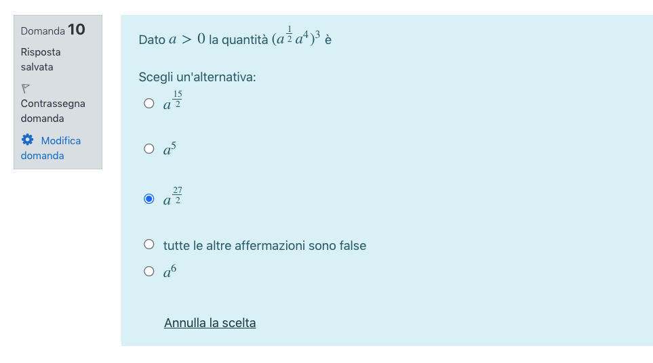Click the a^6 answer label
Screen dimensions: 653x363
tap(170, 272)
